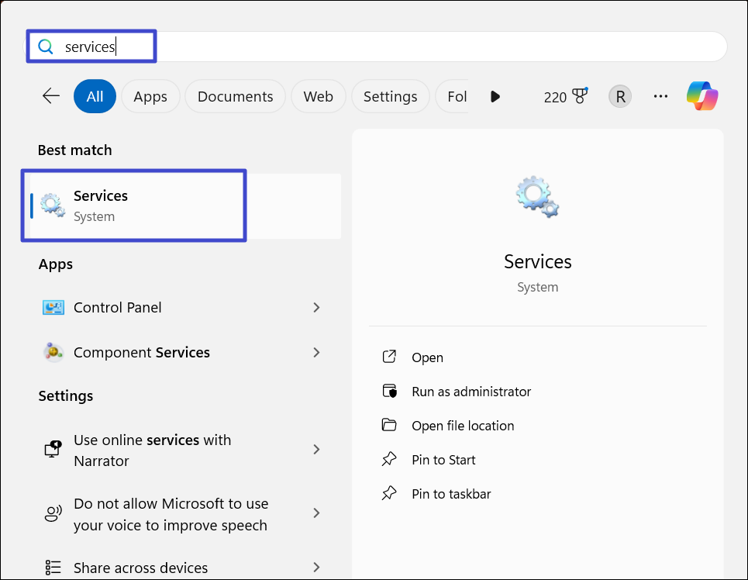This screenshot has height=580, width=748.
Task: Open the three-dot more options menu
Action: [660, 96]
